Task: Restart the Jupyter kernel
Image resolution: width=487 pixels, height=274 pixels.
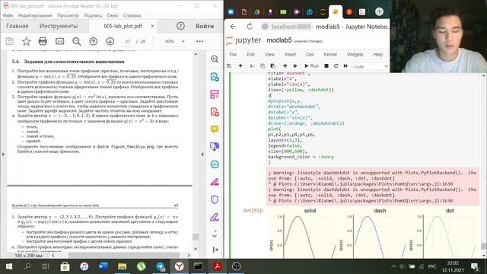Action: pyautogui.click(x=336, y=66)
